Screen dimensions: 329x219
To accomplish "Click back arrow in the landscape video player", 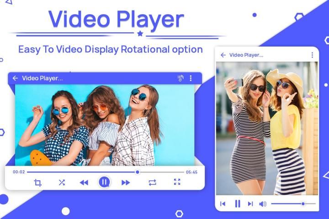I will point(15,78).
